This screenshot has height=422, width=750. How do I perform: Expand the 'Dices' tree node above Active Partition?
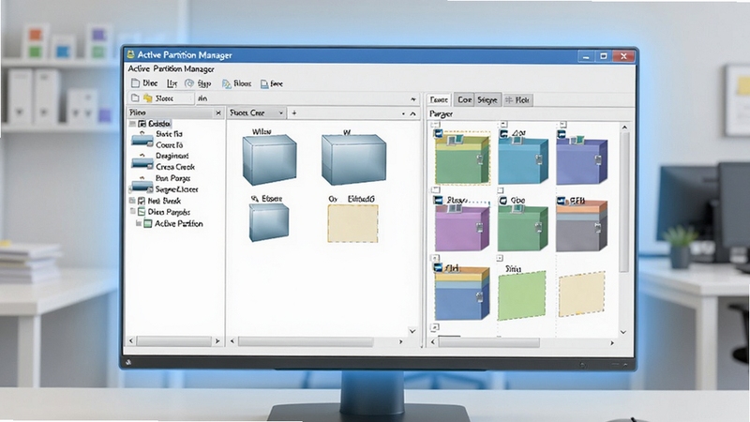pyautogui.click(x=133, y=211)
